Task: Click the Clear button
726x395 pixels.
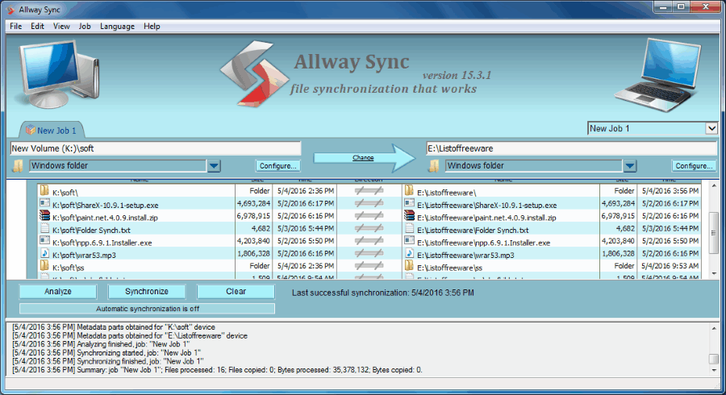Action: pyautogui.click(x=236, y=291)
